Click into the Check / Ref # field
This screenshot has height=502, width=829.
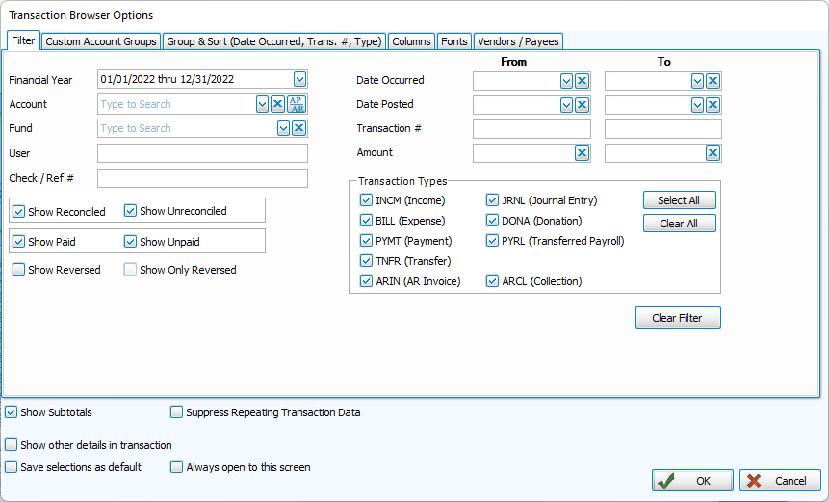click(202, 178)
